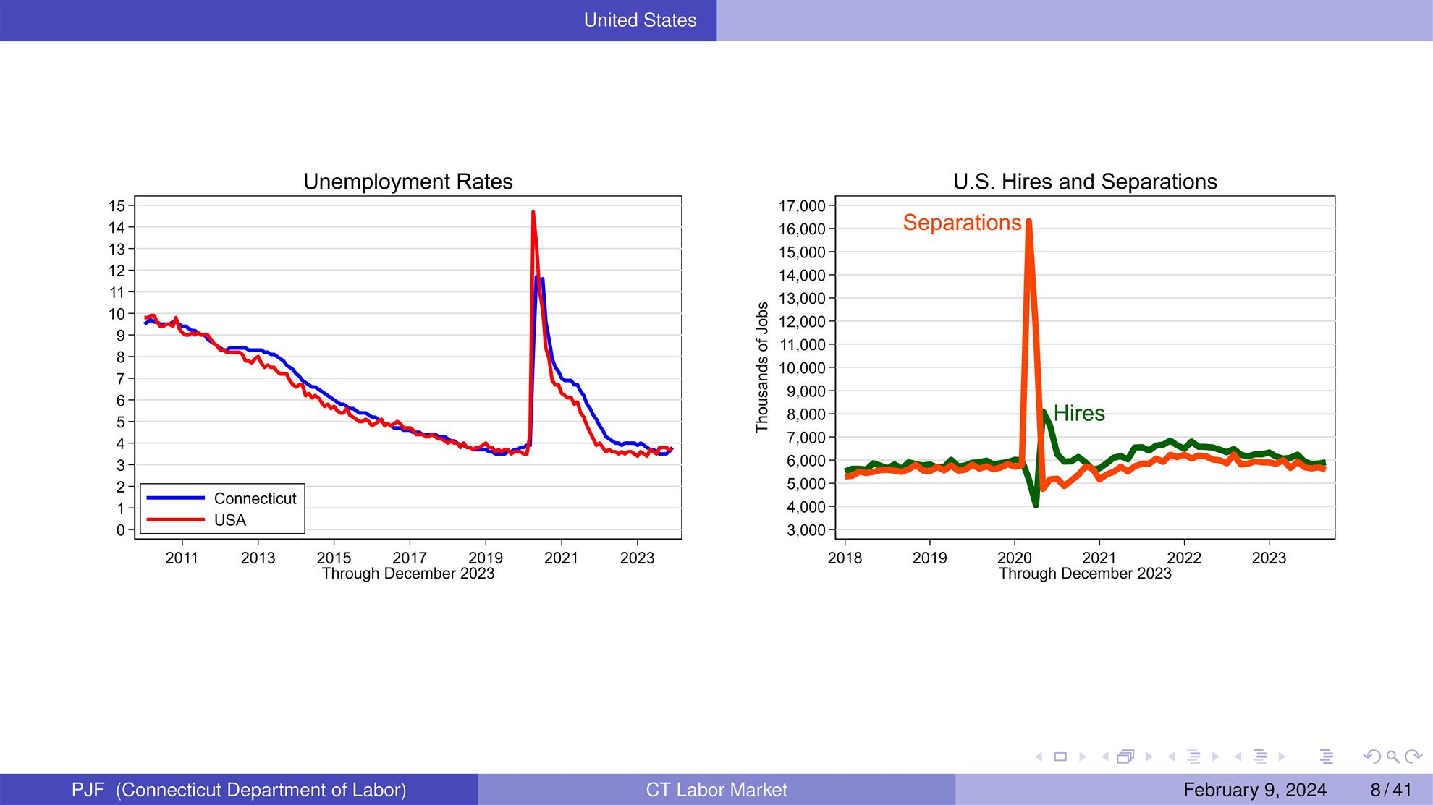The width and height of the screenshot is (1433, 805).
Task: Go to previous slide using the slide back arrow
Action: coord(1039,757)
